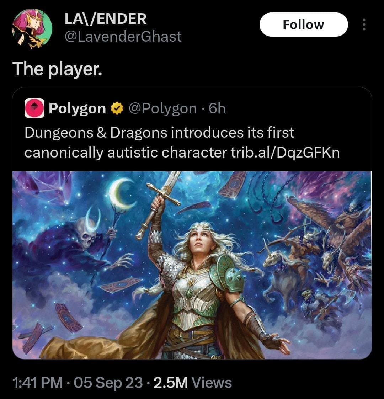Open the three-dot more options menu
Viewport: 384px width, 399px height.
point(364,25)
